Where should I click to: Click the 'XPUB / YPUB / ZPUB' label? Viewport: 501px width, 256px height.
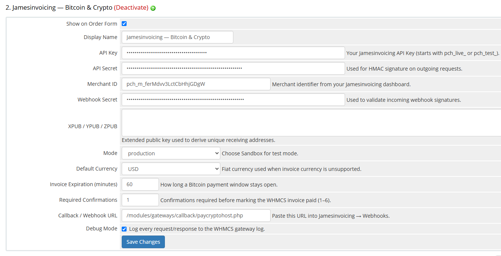tap(93, 126)
